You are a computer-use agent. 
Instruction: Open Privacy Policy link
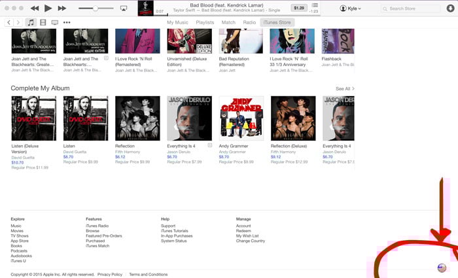click(x=110, y=275)
